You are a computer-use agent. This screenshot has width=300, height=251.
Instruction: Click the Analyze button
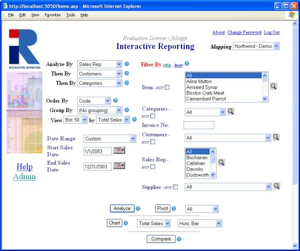coord(122,209)
